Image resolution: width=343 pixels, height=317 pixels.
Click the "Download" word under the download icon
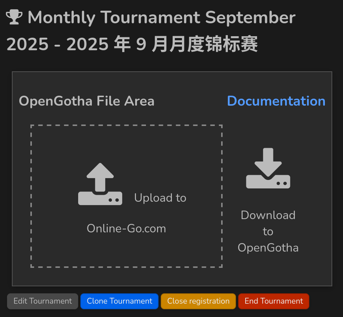tap(268, 215)
